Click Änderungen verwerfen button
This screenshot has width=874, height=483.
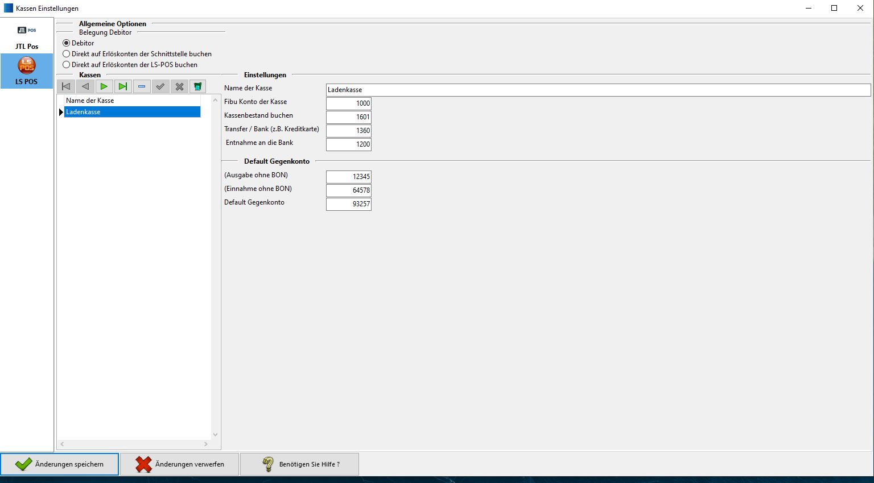click(x=179, y=464)
